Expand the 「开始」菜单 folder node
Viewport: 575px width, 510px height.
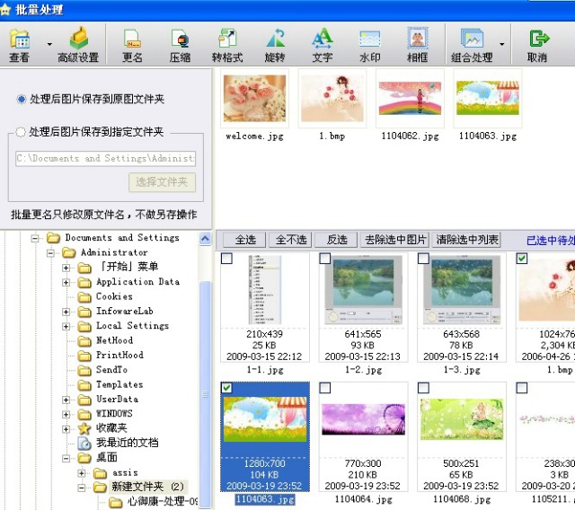pos(66,268)
